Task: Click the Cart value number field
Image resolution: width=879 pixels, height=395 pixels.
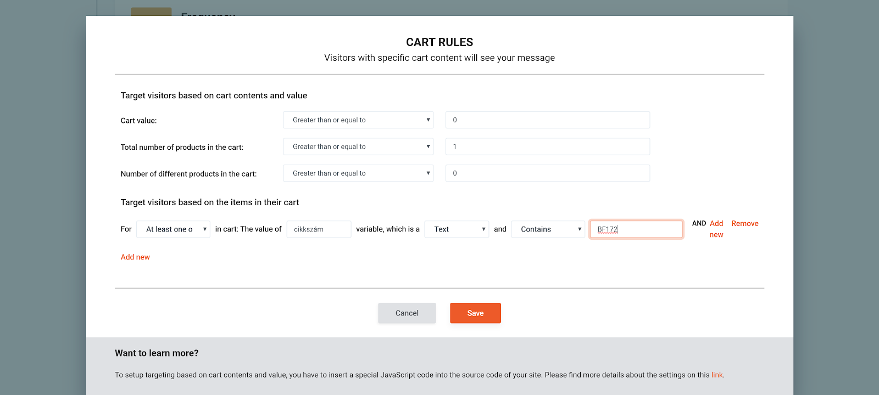Action: pyautogui.click(x=547, y=120)
